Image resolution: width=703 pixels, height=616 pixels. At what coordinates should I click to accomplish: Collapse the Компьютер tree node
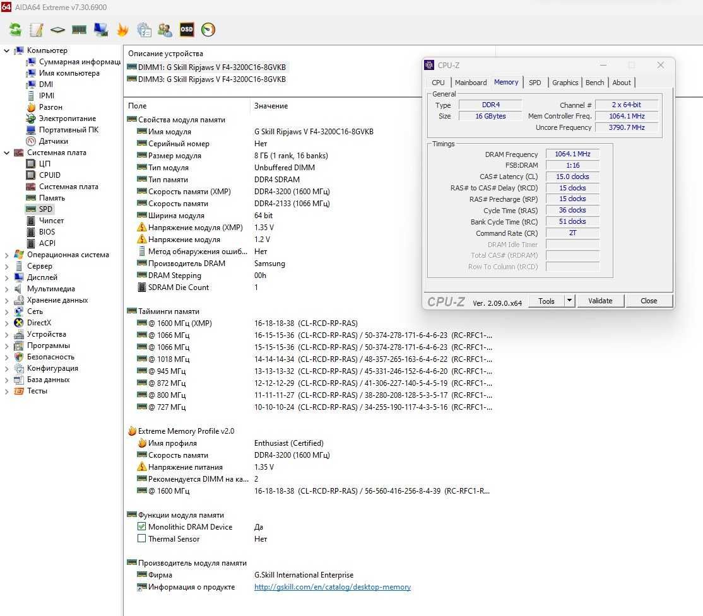click(x=7, y=50)
